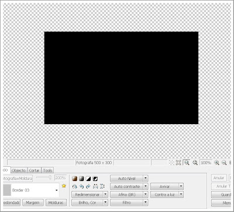Image resolution: width=234 pixels, height=212 pixels.
Task: Click the Molduras button
Action: (x=56, y=203)
